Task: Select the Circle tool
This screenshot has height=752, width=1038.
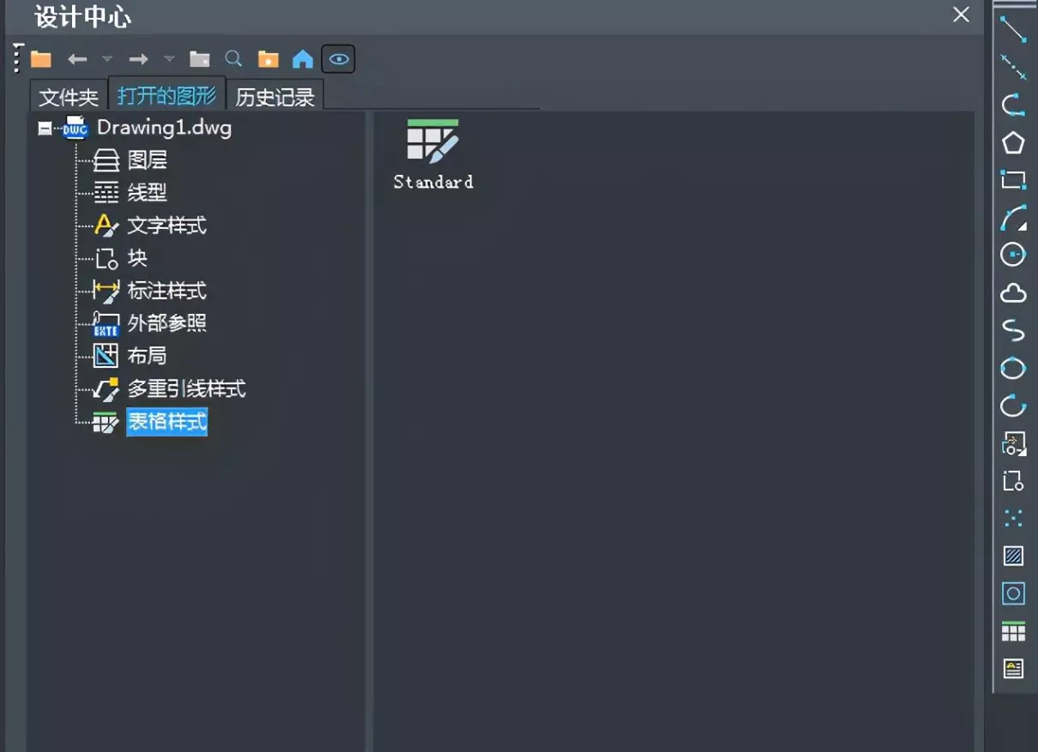Action: tap(1013, 255)
